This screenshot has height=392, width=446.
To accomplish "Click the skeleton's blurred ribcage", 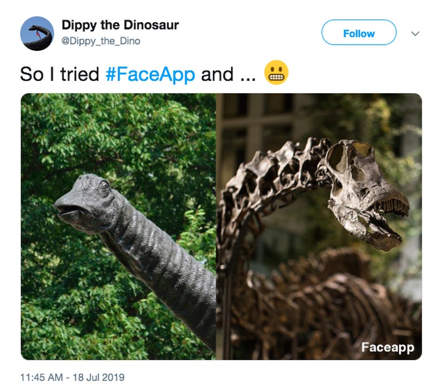I will tap(323, 302).
